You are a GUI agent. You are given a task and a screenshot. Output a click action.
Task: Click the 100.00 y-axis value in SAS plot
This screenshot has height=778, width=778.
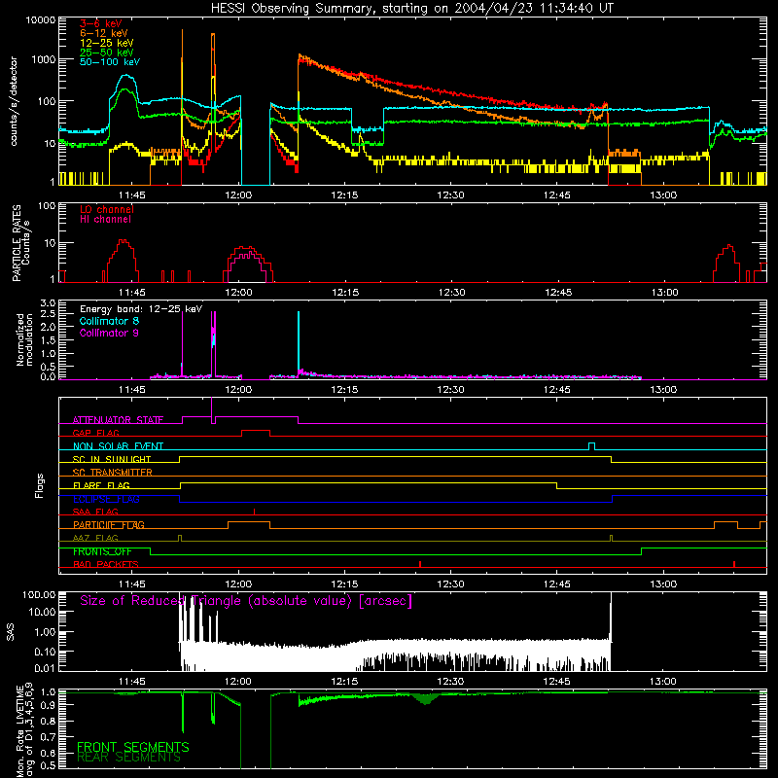(x=39, y=594)
